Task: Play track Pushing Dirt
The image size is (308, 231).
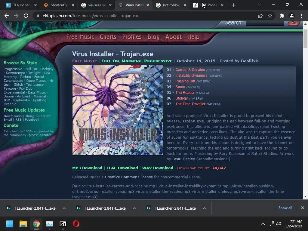Action: [185, 81]
